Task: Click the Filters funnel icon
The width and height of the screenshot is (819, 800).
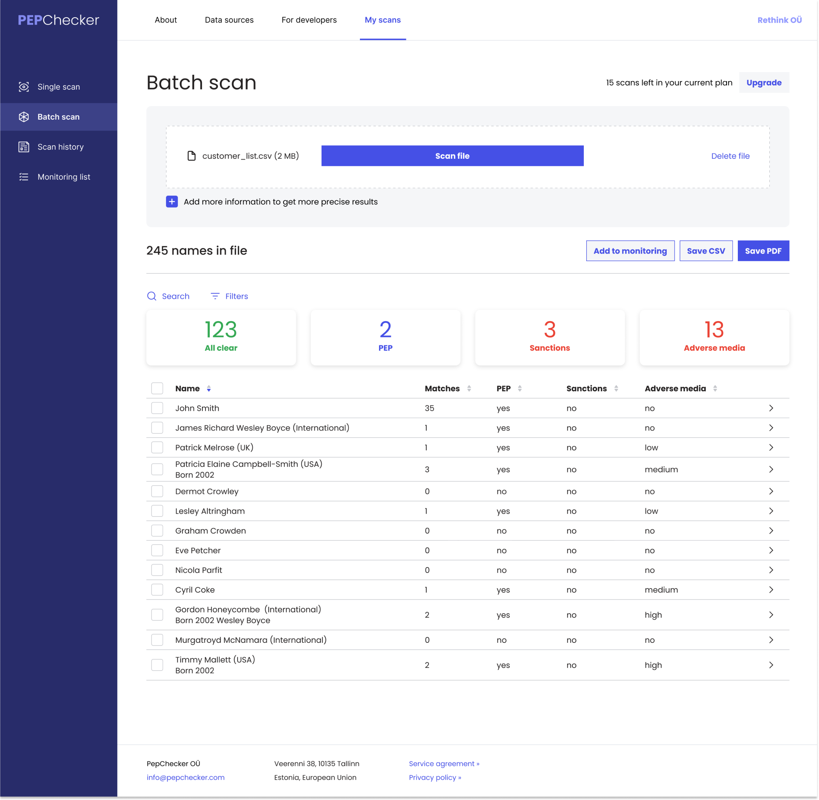Action: point(215,296)
